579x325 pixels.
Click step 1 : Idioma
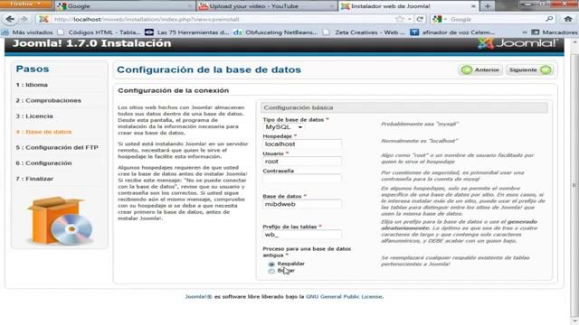32,85
